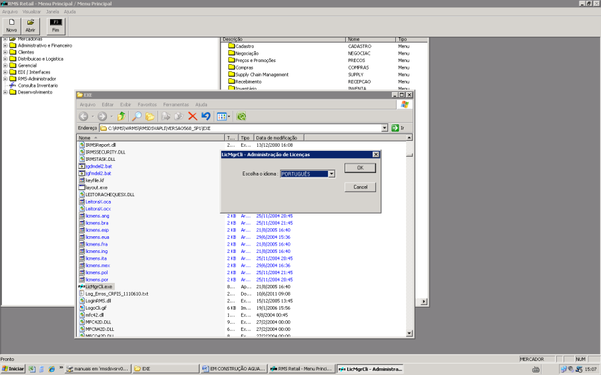
Task: Toggle the Folders pane icon
Action: pyautogui.click(x=150, y=116)
